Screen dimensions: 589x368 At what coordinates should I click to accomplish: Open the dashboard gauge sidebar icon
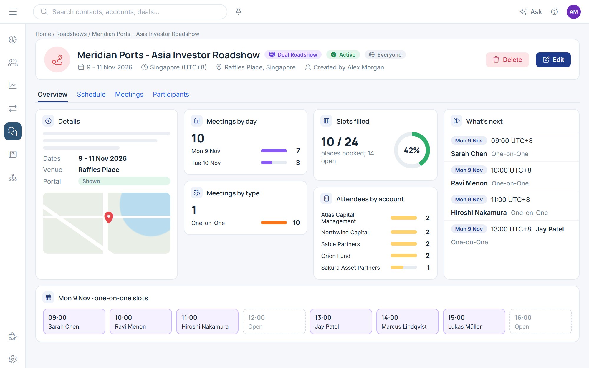tap(13, 39)
